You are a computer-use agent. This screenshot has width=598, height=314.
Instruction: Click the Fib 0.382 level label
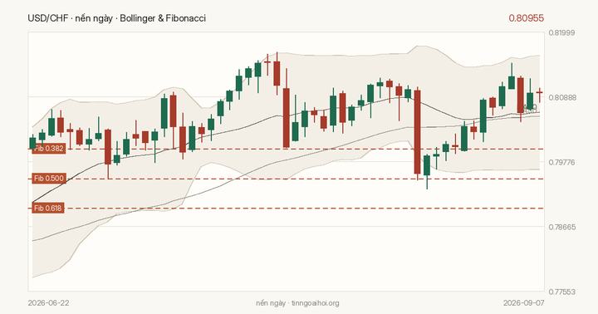point(49,149)
